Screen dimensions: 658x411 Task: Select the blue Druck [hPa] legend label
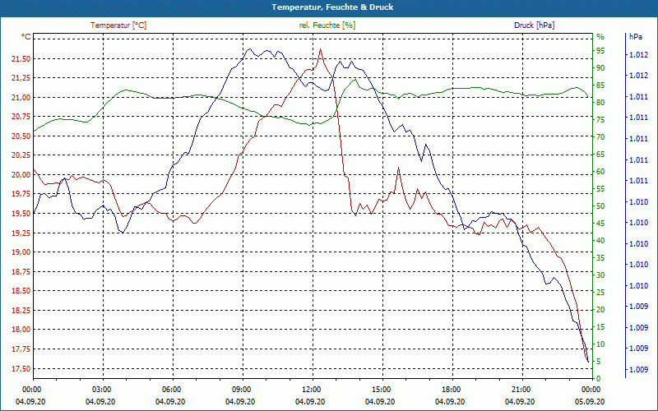click(x=534, y=25)
